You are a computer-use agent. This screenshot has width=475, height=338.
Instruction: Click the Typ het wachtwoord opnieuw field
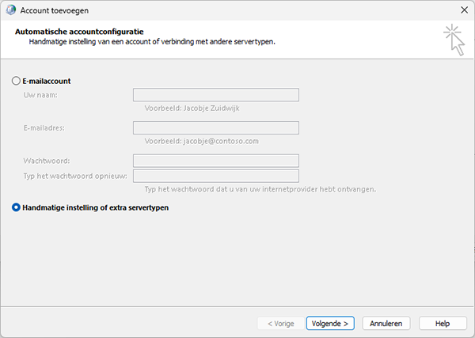216,176
